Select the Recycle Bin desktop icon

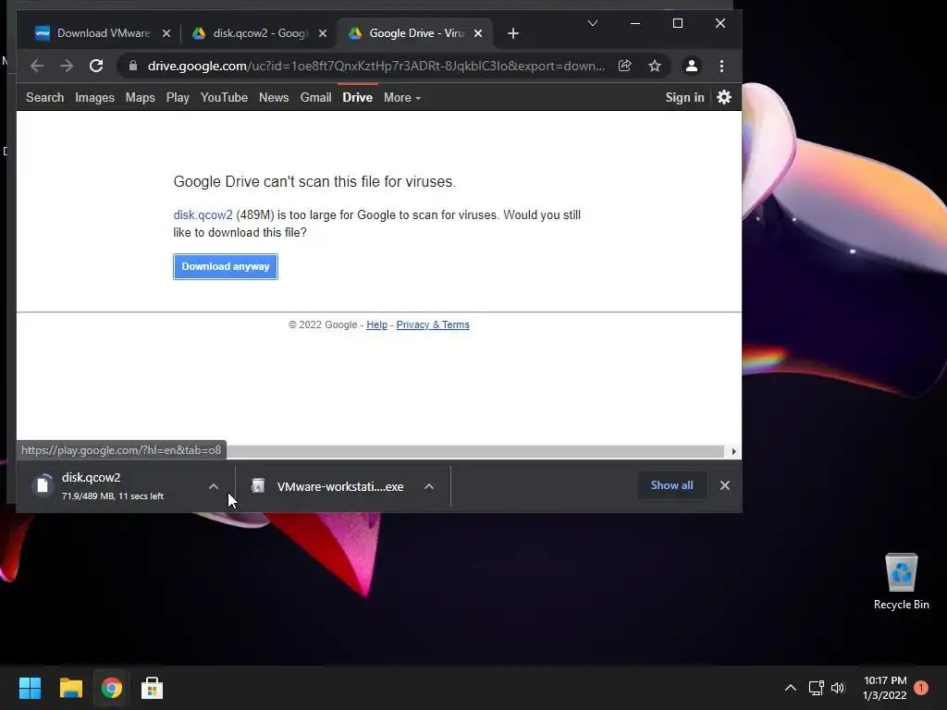pos(901,581)
